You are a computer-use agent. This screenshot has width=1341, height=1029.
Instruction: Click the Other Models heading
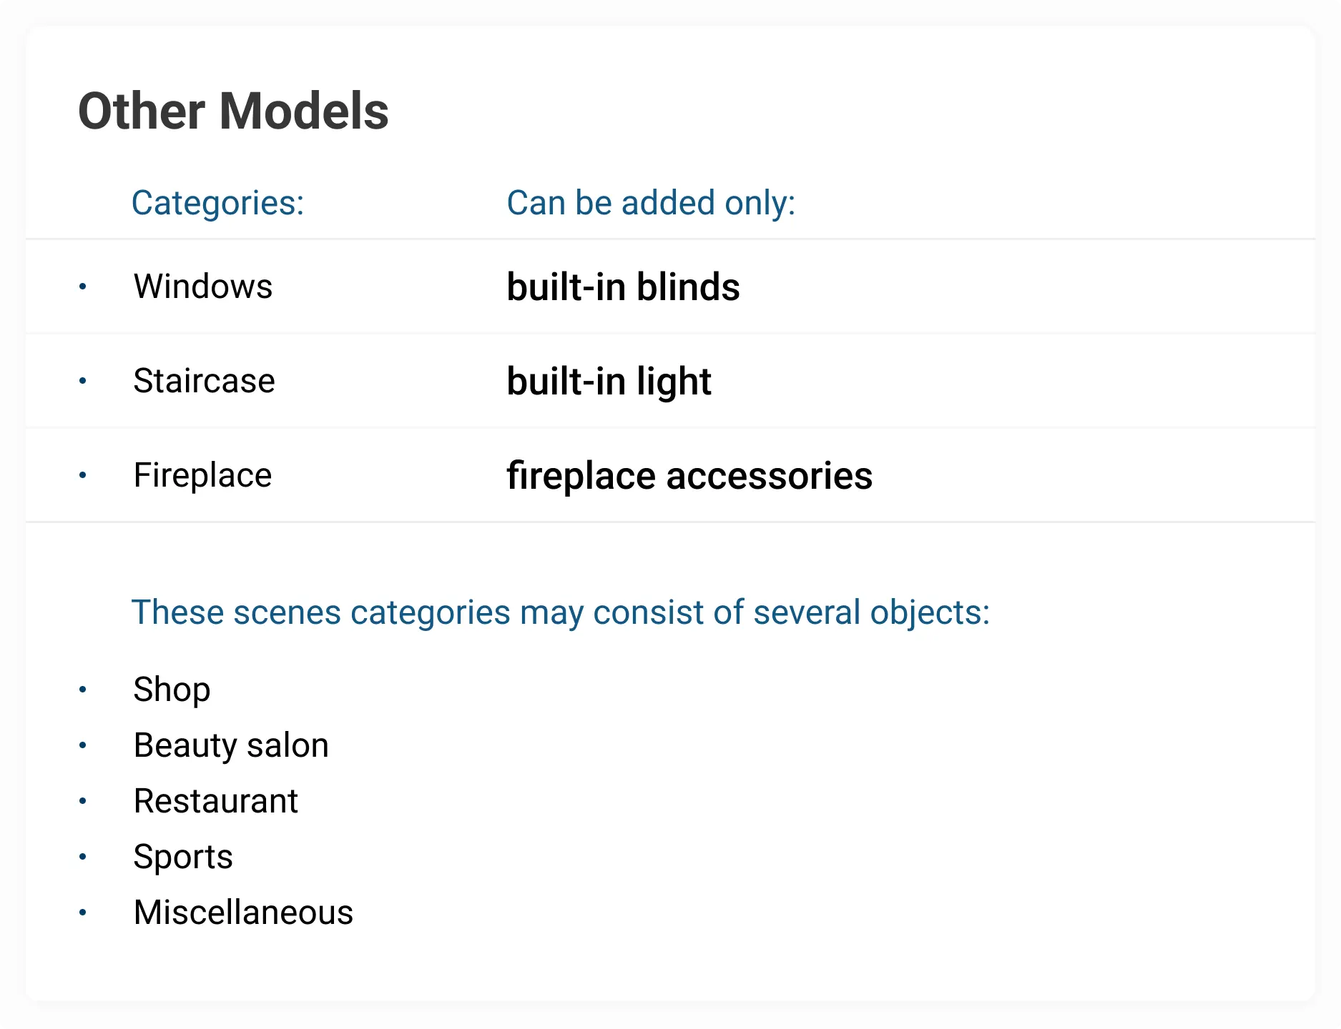point(233,111)
